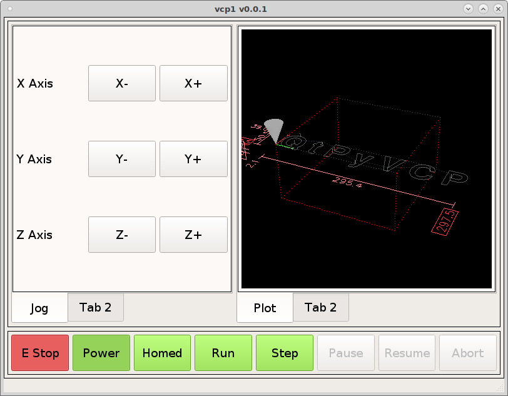Jog X axis negative with X- button

click(122, 83)
